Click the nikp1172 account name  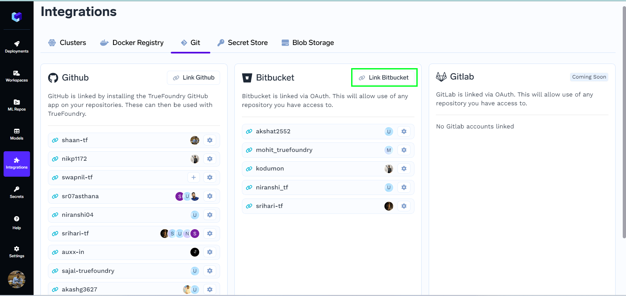(74, 159)
